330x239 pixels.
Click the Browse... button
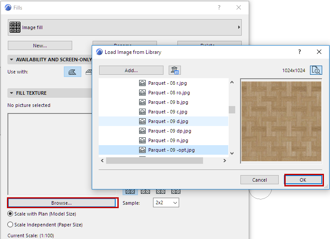click(61, 203)
